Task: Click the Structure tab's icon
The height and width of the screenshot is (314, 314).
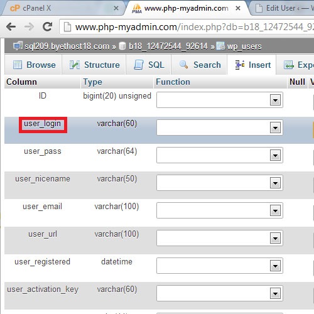Action: 75,65
